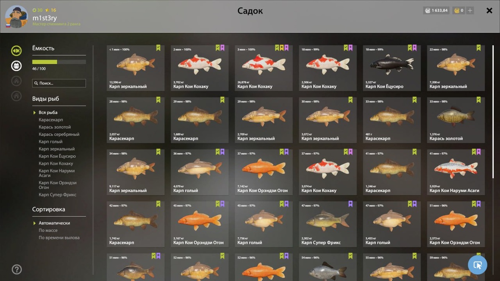Open the fish keepnet icon in sidebar
The height and width of the screenshot is (281, 500).
pyautogui.click(x=16, y=51)
